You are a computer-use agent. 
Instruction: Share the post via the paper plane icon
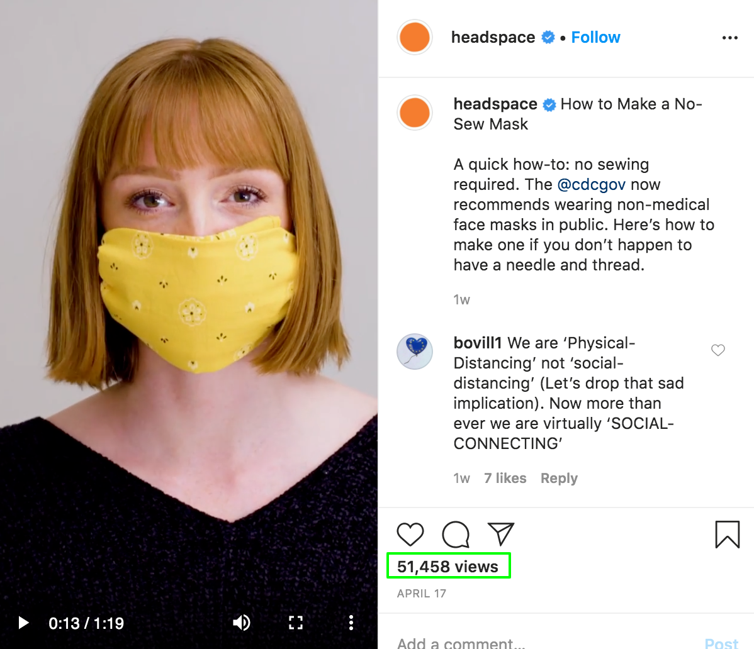499,532
